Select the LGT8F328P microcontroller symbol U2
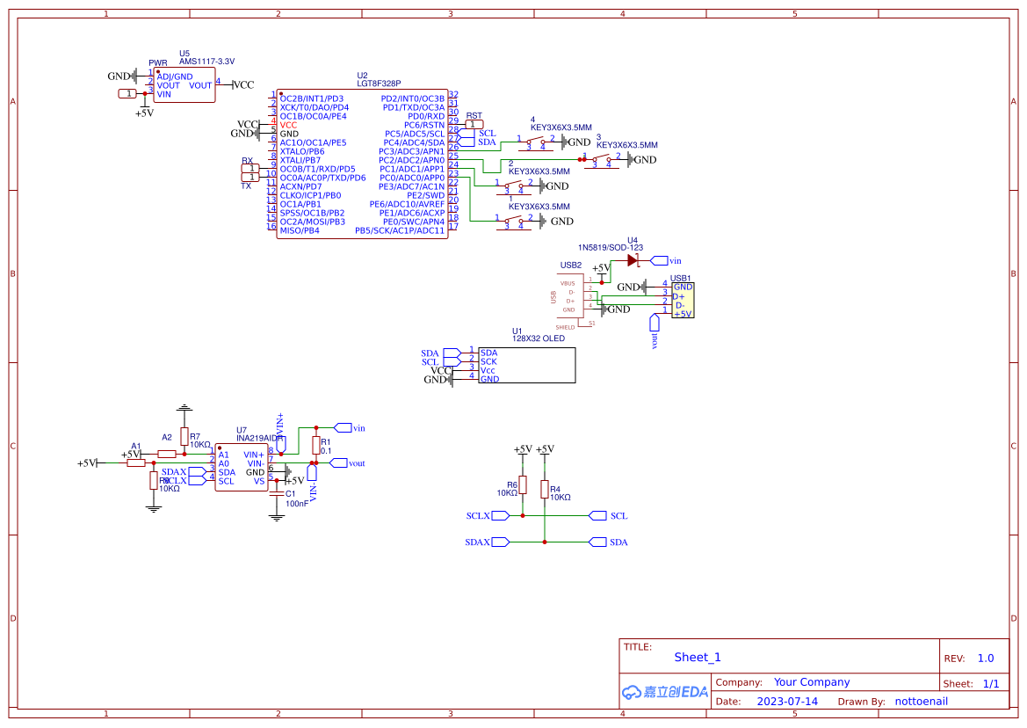 [x=362, y=163]
